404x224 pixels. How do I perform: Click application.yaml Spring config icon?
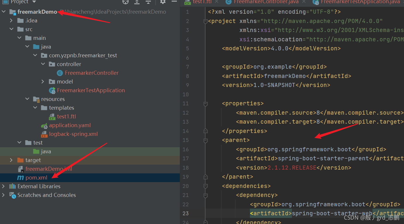click(44, 126)
